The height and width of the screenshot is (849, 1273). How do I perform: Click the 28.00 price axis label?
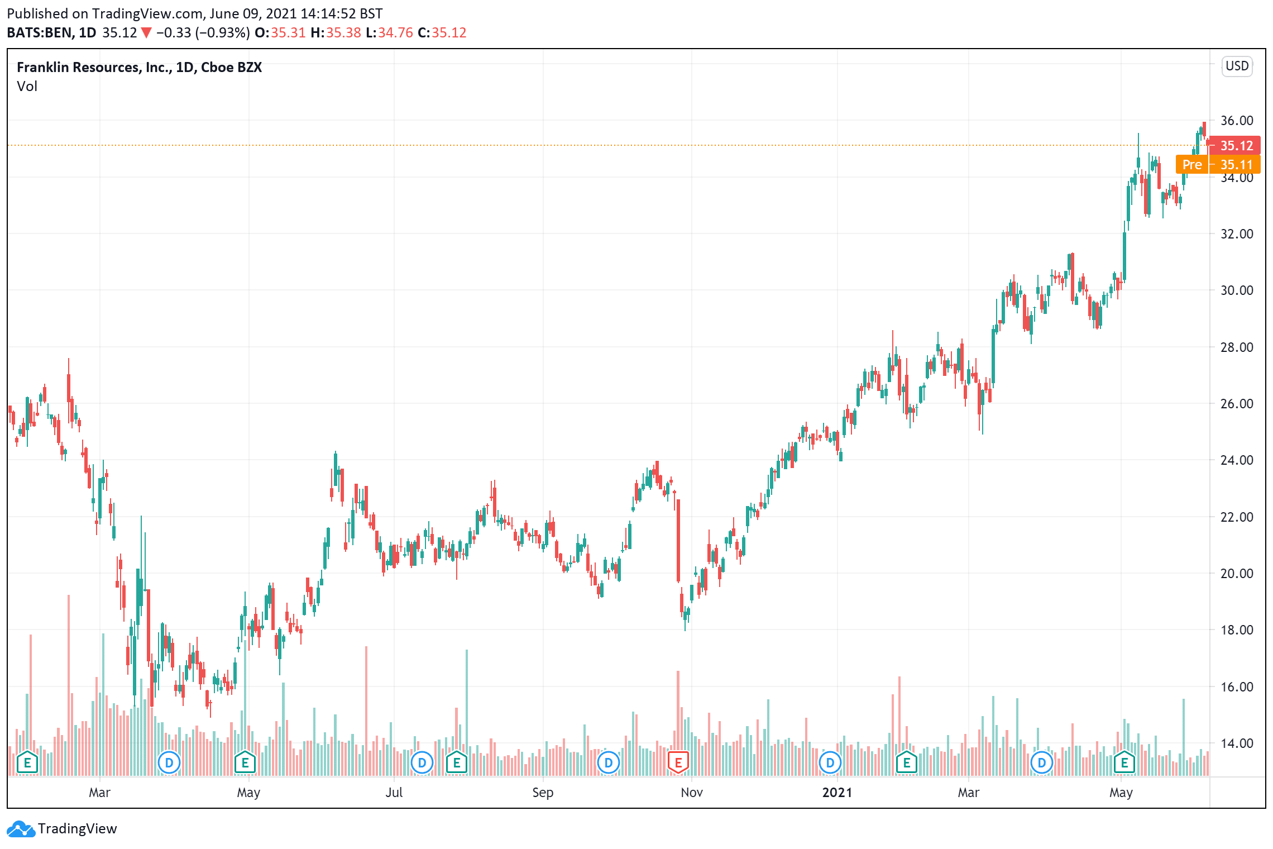(x=1237, y=347)
